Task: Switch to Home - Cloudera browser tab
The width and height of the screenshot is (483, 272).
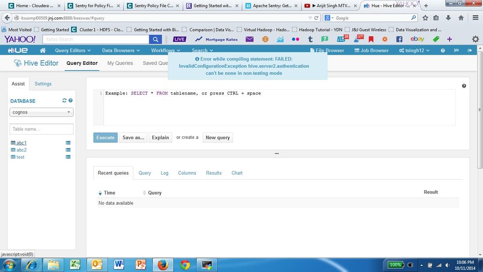Action: [x=34, y=5]
